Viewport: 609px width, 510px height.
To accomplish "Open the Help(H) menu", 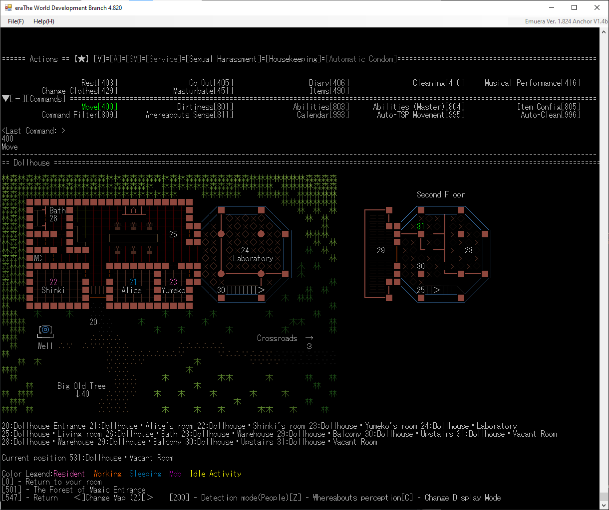I will [x=44, y=21].
